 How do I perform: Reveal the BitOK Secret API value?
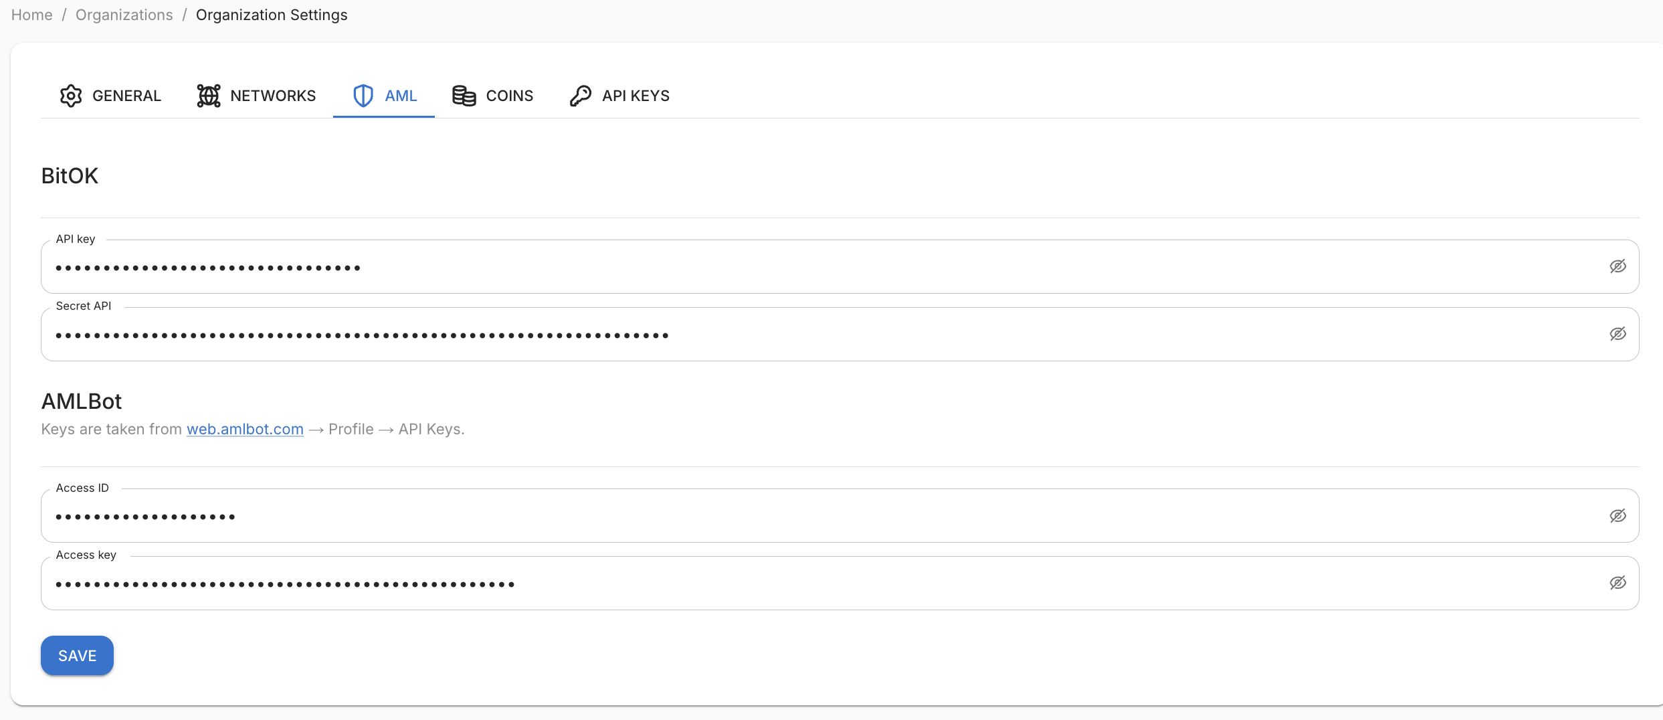point(1618,334)
